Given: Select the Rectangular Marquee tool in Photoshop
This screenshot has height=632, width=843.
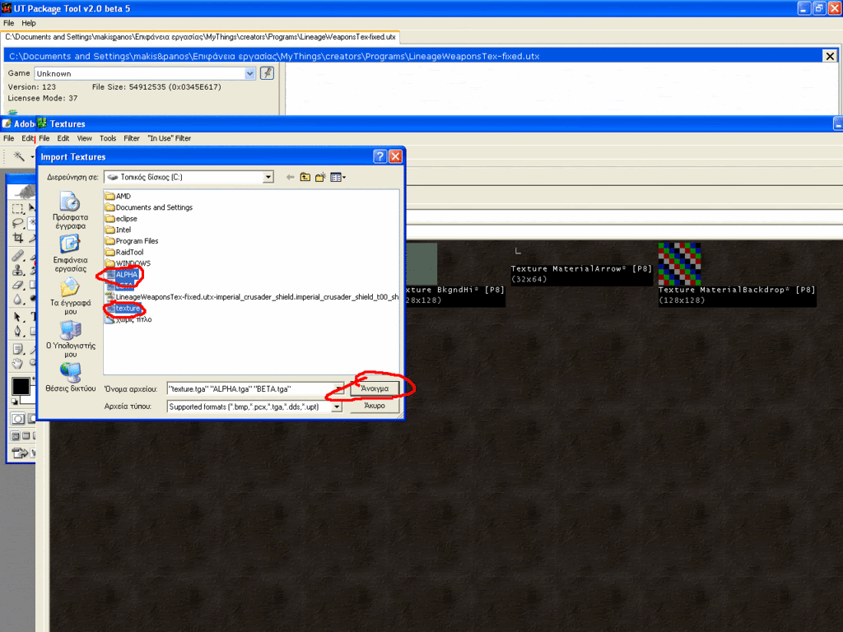Looking at the screenshot, I should point(17,209).
